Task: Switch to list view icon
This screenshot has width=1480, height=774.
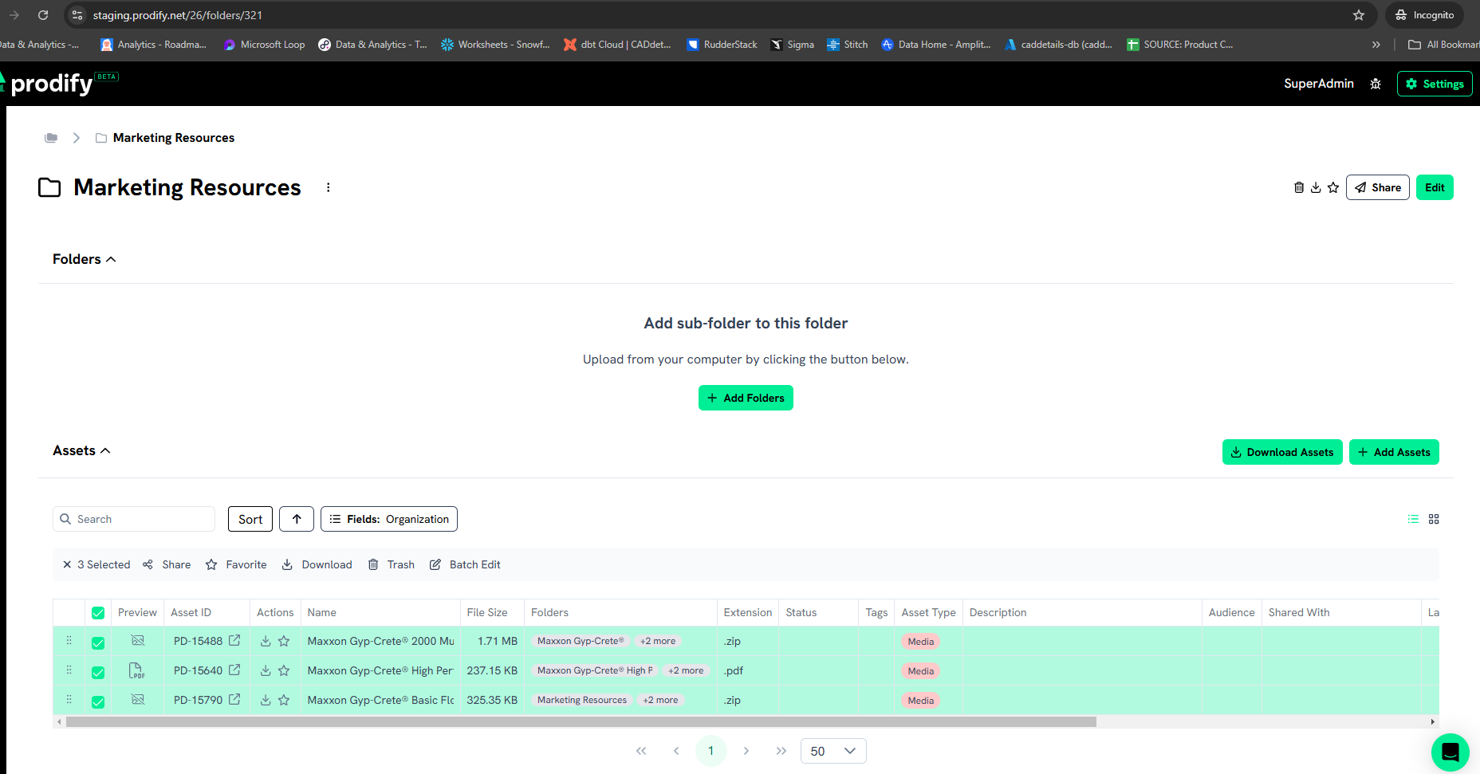Action: pyautogui.click(x=1413, y=519)
